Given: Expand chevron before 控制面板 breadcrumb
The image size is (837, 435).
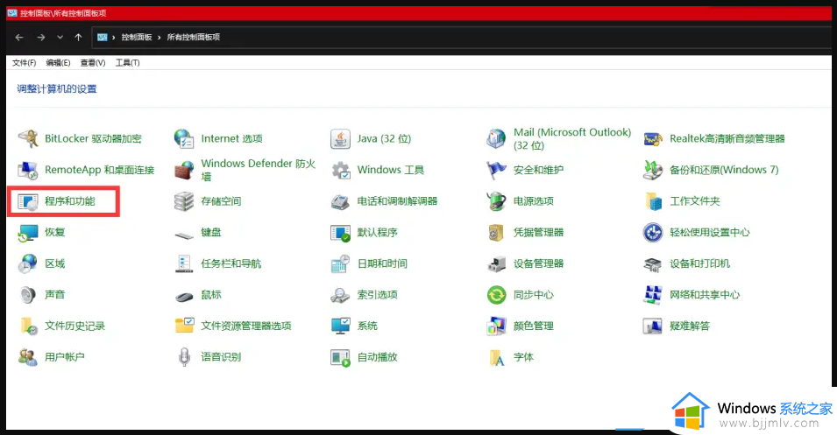Looking at the screenshot, I should point(114,38).
